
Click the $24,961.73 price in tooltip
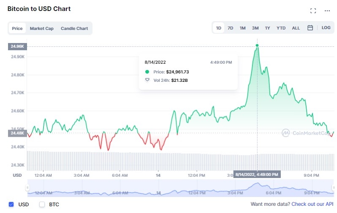tap(177, 72)
